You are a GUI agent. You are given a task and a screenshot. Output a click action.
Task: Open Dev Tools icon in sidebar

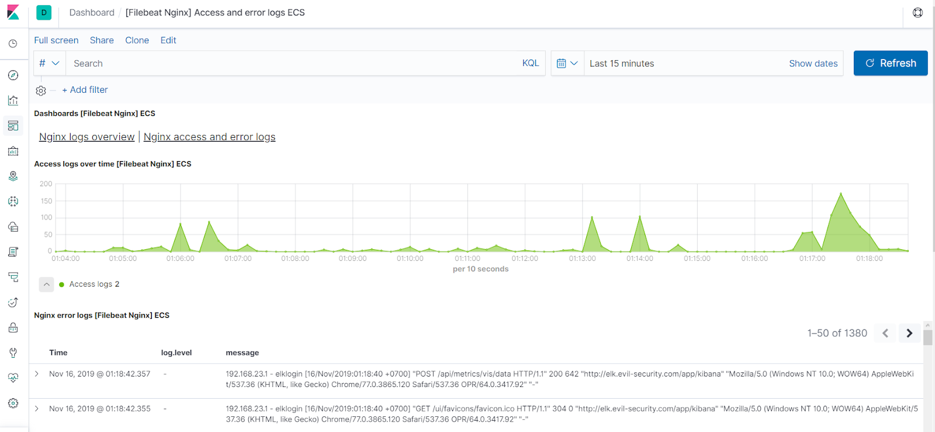click(x=13, y=353)
